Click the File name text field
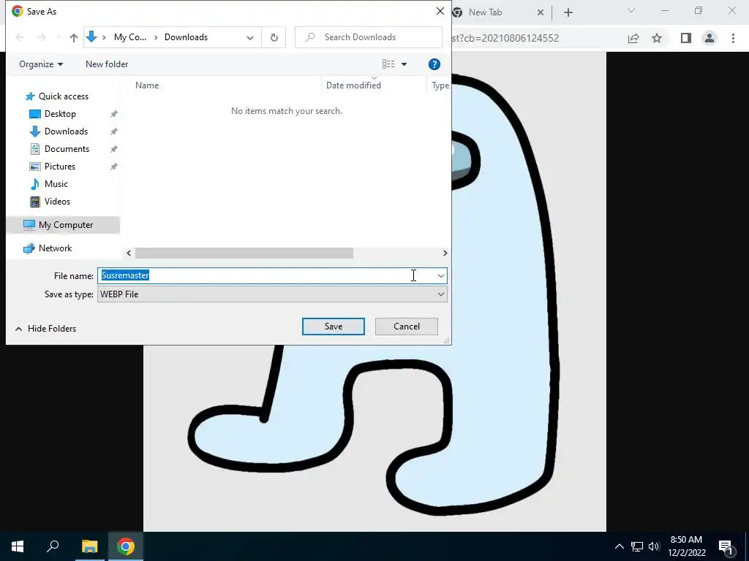Viewport: 749px width, 561px height. [266, 275]
